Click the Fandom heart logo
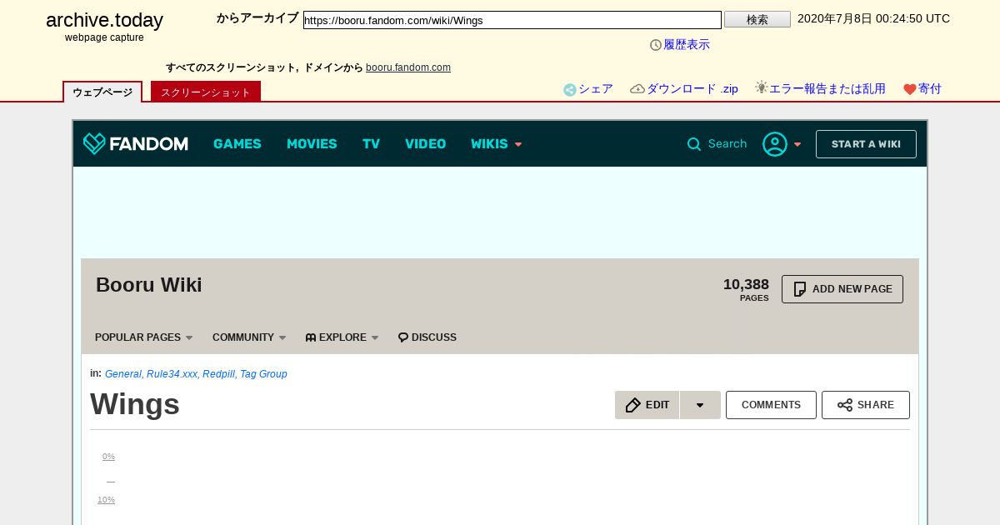This screenshot has height=525, width=1000. [94, 143]
